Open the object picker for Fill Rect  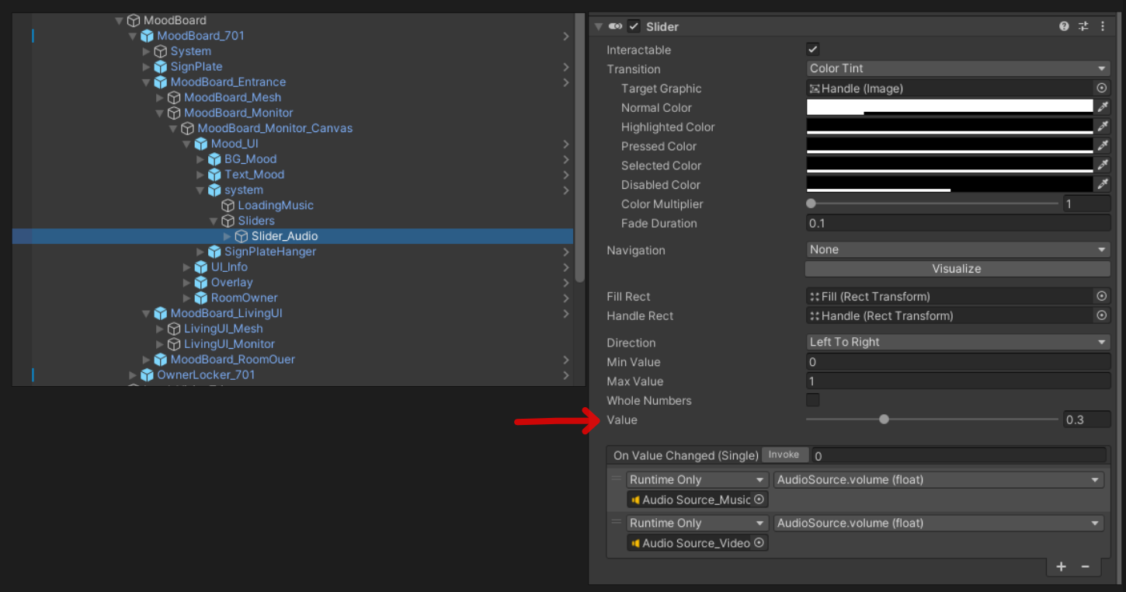point(1101,296)
